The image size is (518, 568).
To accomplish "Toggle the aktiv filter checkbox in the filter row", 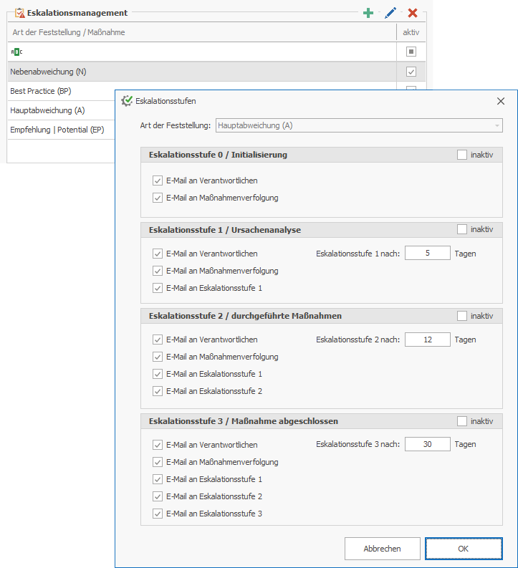I will [x=411, y=52].
